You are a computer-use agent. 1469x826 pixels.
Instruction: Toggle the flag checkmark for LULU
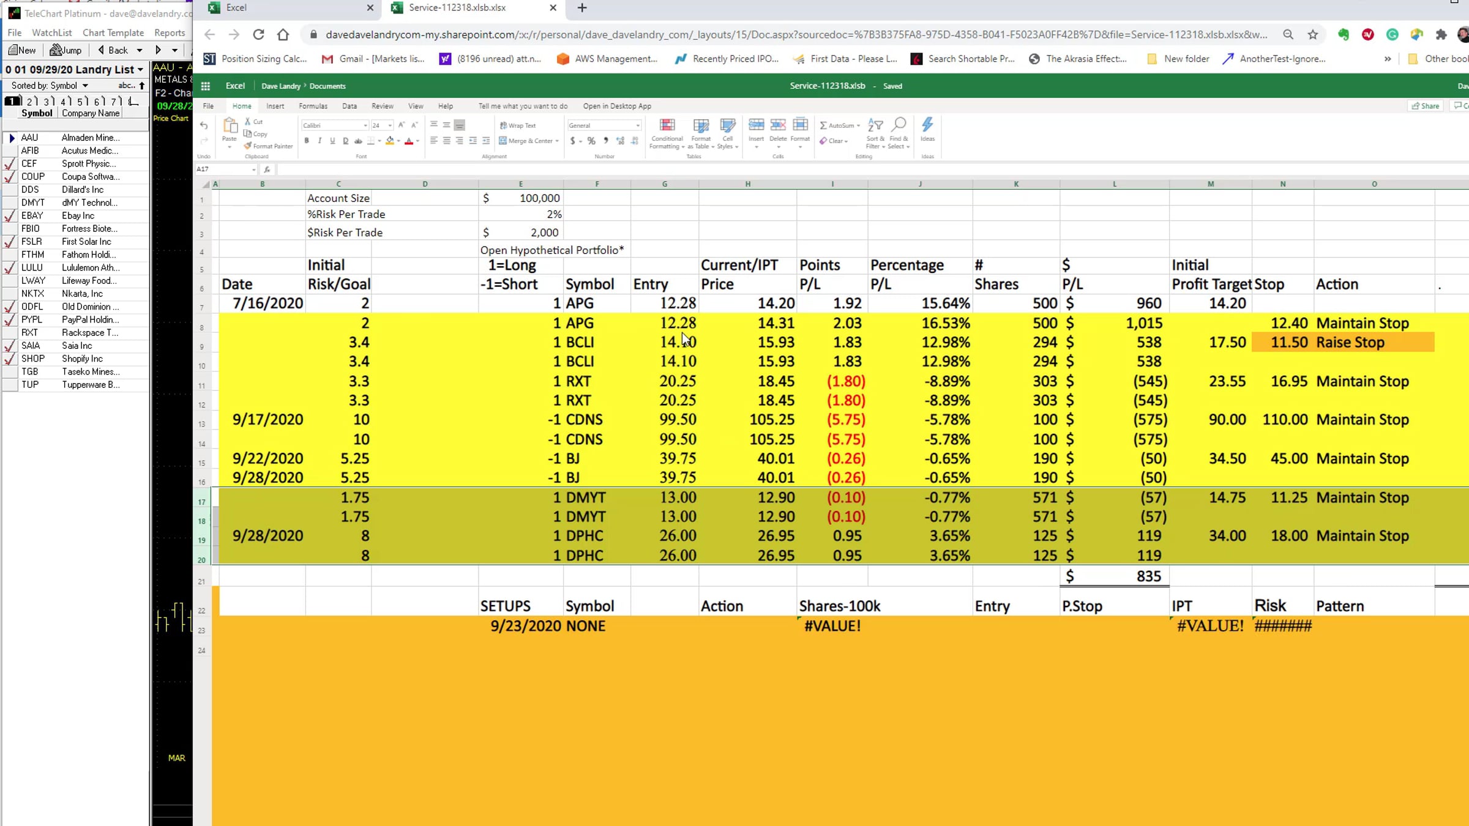coord(10,268)
